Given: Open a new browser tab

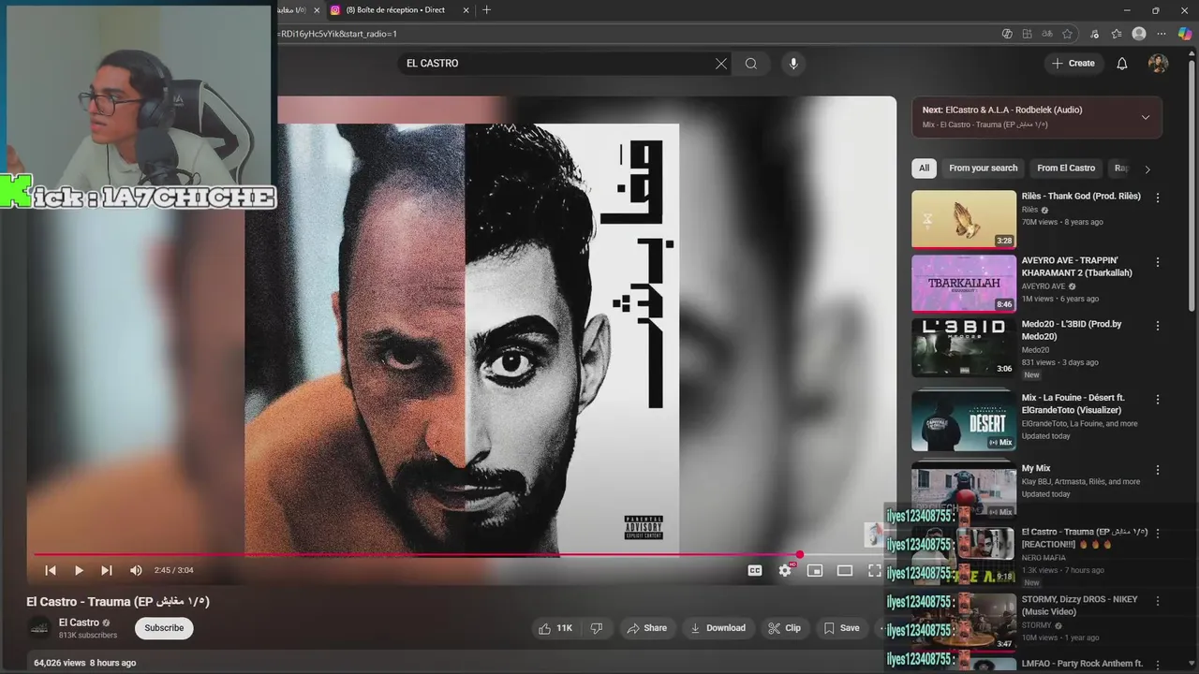Looking at the screenshot, I should [x=486, y=10].
